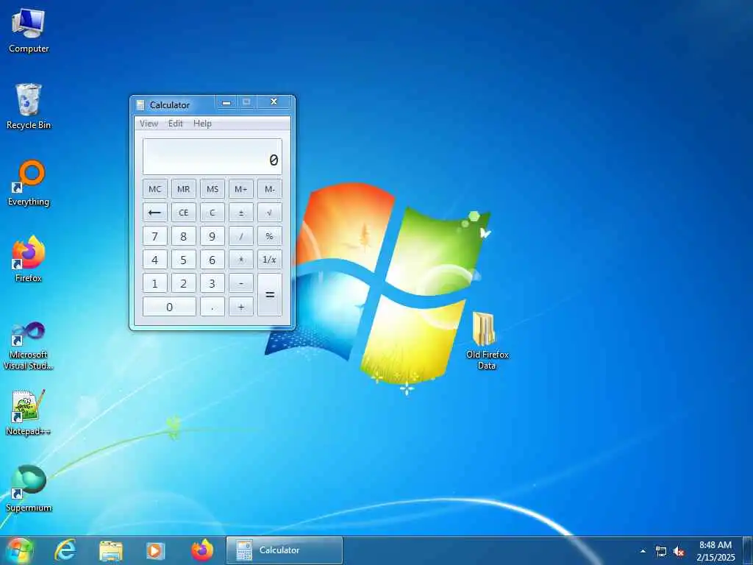
Task: Click digit 6 on the calculator
Action: [x=213, y=260]
